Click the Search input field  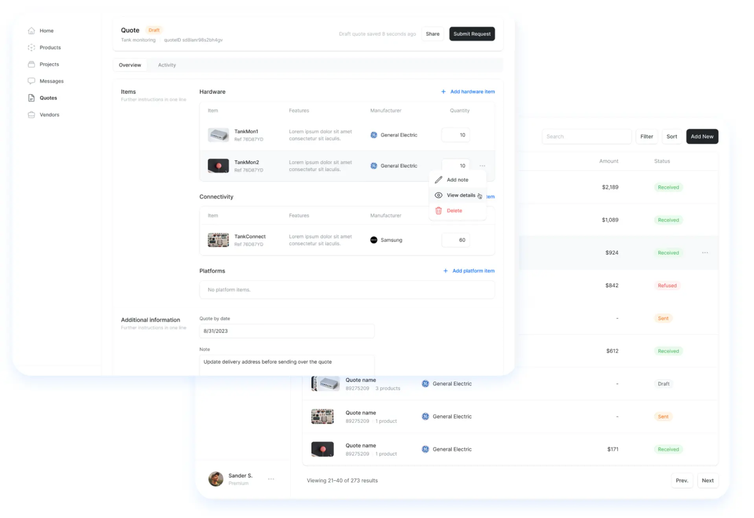click(586, 137)
